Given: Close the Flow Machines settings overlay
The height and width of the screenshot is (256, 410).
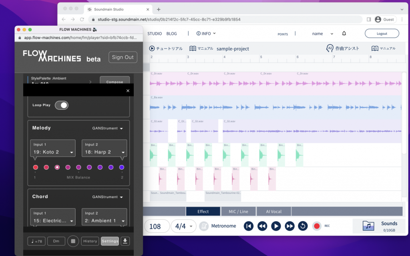Looking at the screenshot, I should (128, 91).
